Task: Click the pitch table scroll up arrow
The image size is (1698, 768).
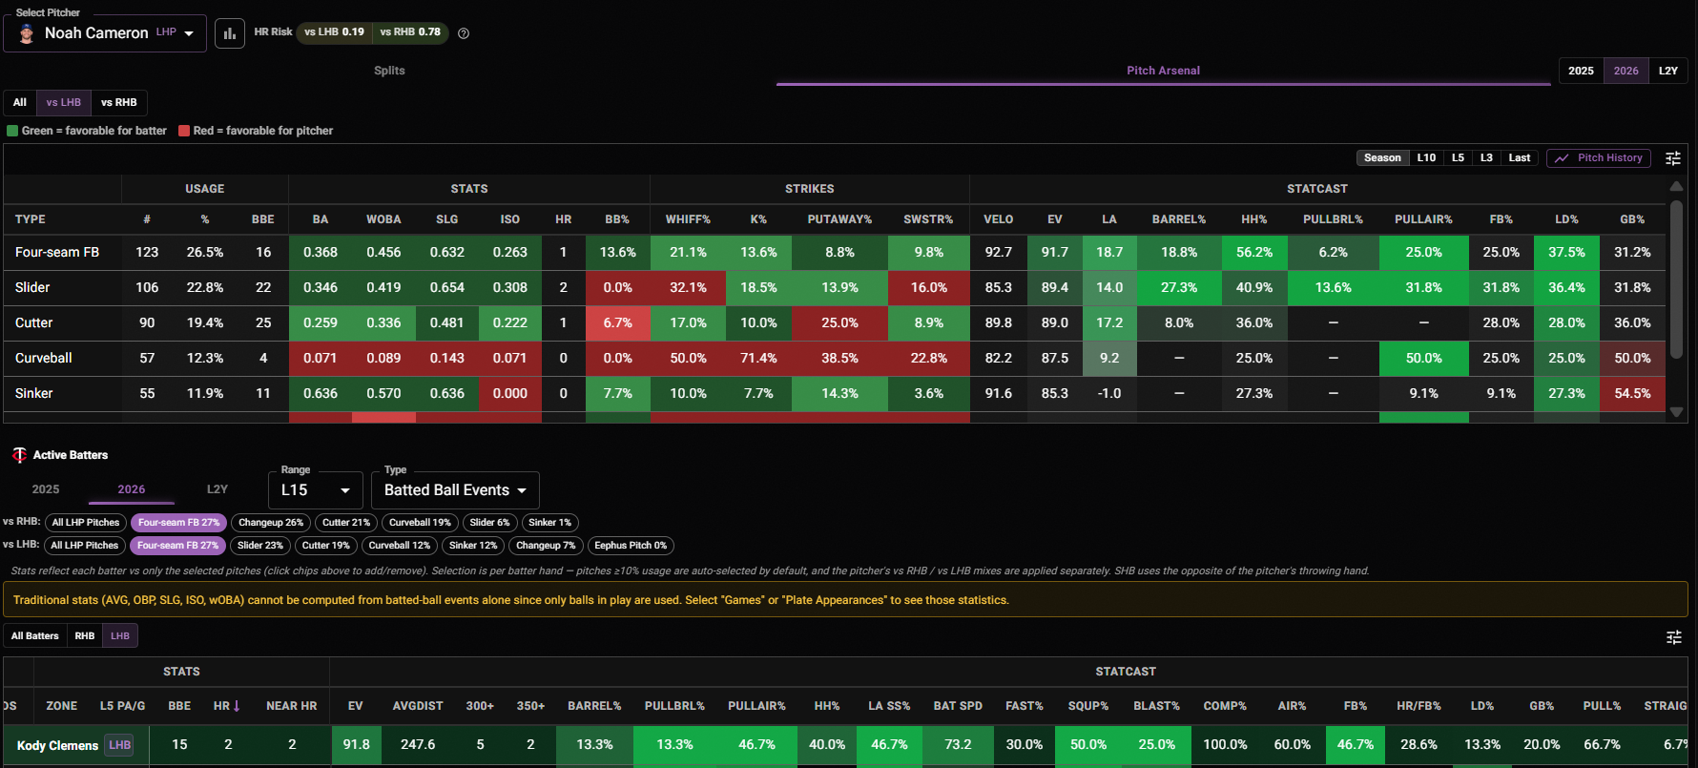Action: click(1676, 186)
